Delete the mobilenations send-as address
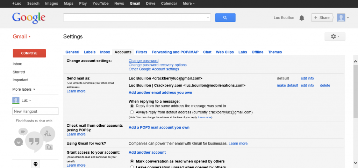The width and height of the screenshot is (358, 168). click(x=325, y=85)
